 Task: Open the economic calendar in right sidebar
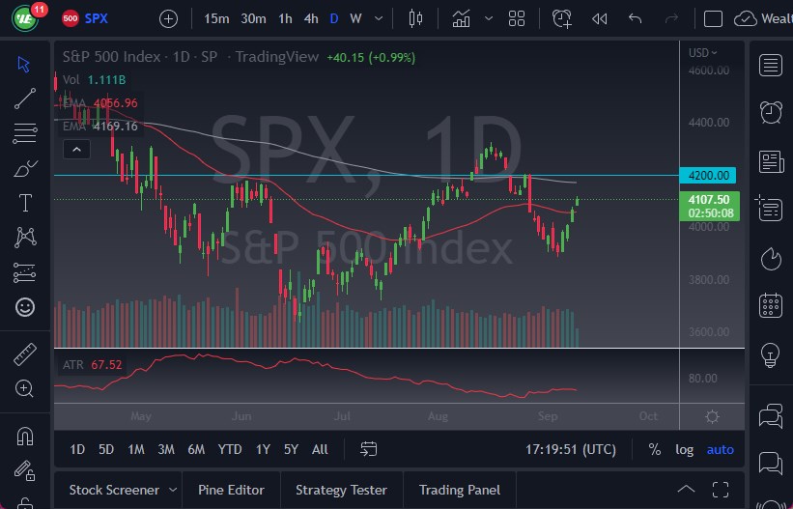tap(770, 305)
